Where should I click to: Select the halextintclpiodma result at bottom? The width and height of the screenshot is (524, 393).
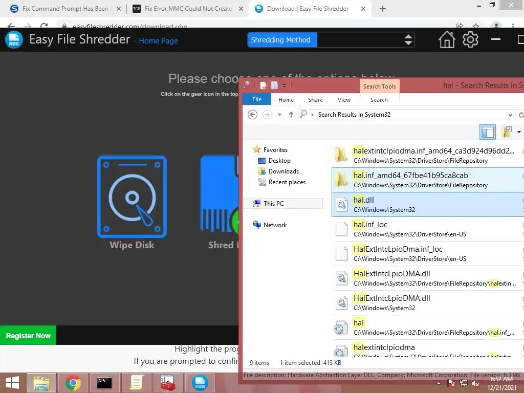(x=427, y=350)
